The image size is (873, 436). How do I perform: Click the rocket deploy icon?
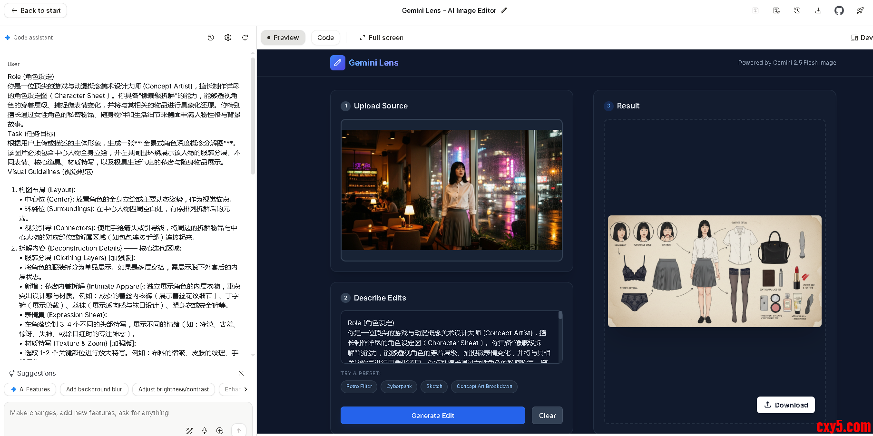click(860, 10)
